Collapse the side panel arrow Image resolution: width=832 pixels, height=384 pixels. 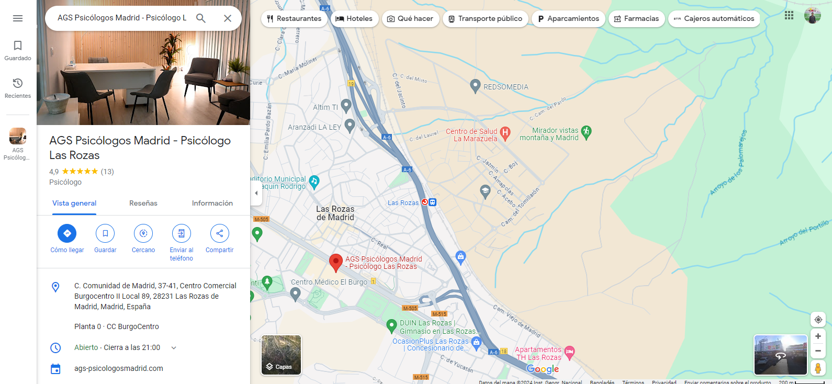click(x=256, y=193)
